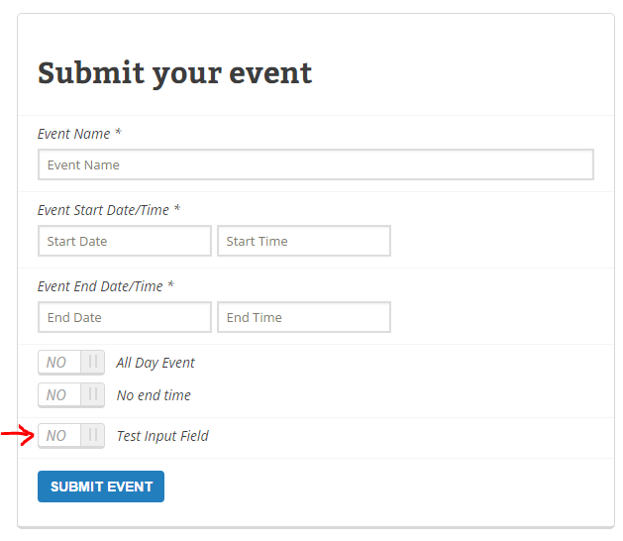This screenshot has width=623, height=541.
Task: Submit the form with Submit Event button
Action: click(x=101, y=487)
